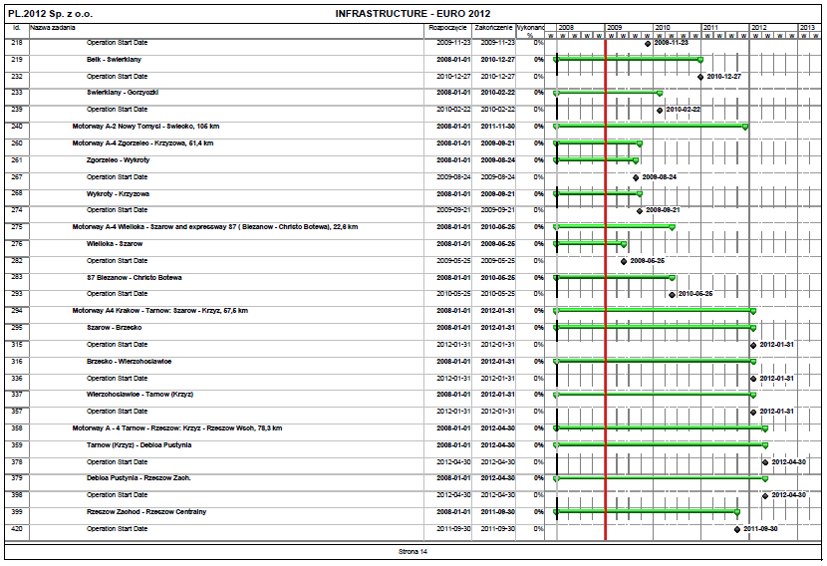Click the Gantt bar for Motorway A-2 Nowy Tomysl
The width and height of the screenshot is (827, 566).
pyautogui.click(x=651, y=127)
